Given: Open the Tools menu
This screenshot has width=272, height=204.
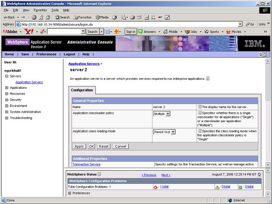Looking at the screenshot, I should tap(55, 10).
